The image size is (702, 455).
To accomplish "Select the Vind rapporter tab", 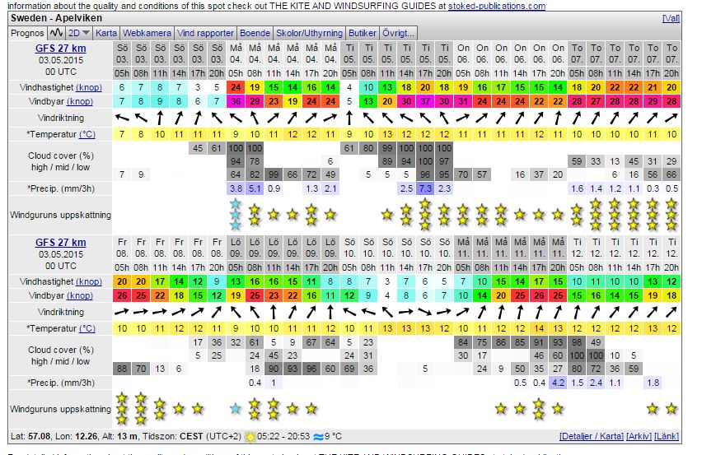I will tap(205, 33).
